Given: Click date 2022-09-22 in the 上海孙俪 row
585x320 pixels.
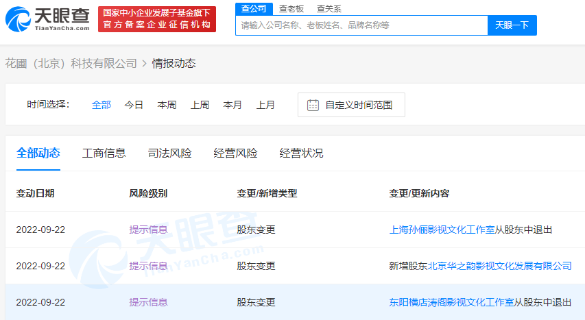Looking at the screenshot, I should (x=40, y=230).
